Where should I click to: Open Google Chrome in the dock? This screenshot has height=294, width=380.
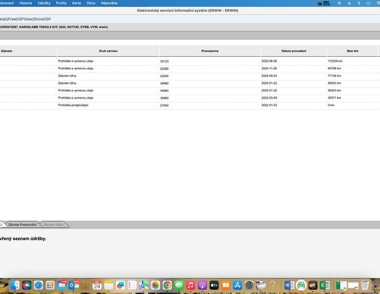pyautogui.click(x=167, y=285)
